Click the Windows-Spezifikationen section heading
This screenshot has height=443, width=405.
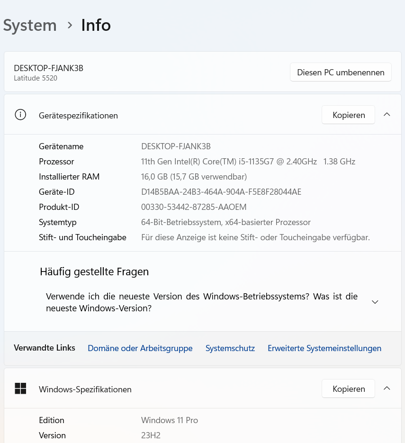pyautogui.click(x=85, y=389)
